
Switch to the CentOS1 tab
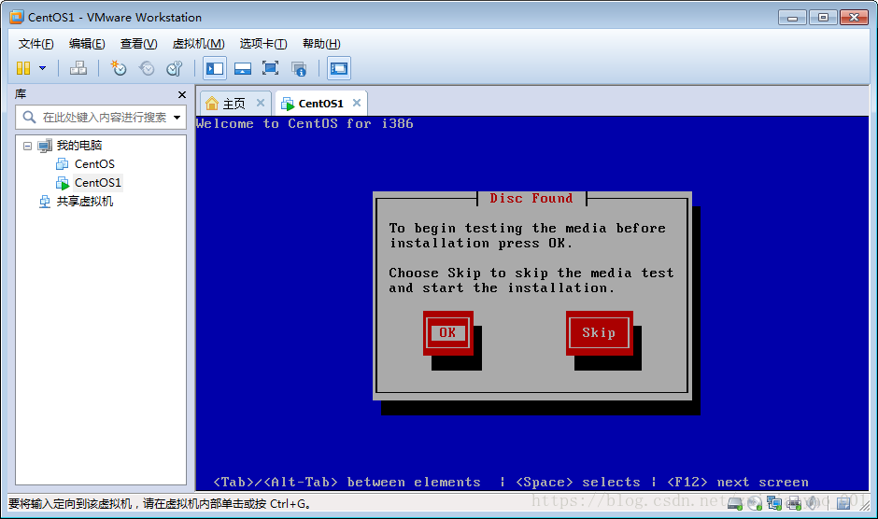coord(320,104)
